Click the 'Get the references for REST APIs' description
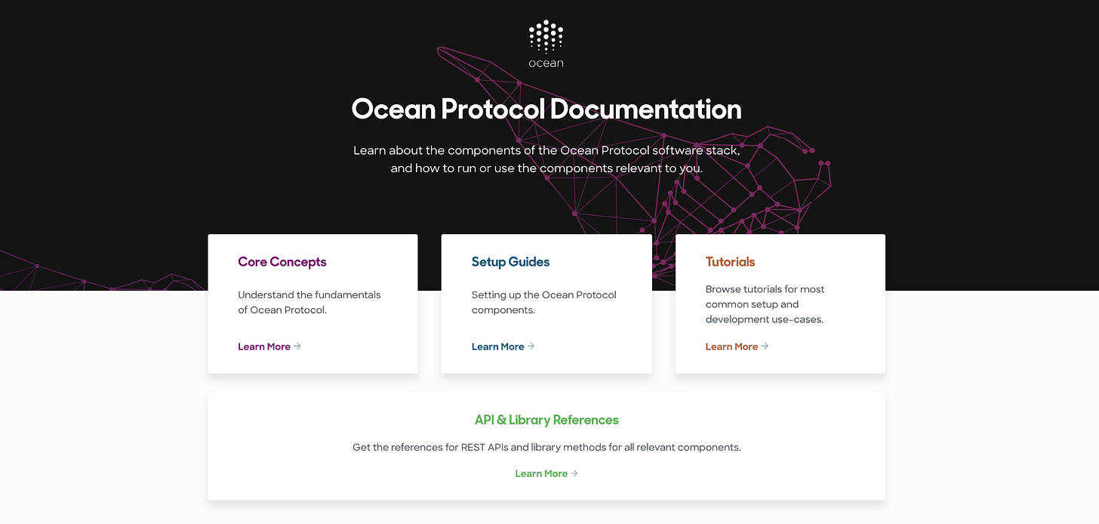Image resolution: width=1099 pixels, height=524 pixels. tap(546, 447)
